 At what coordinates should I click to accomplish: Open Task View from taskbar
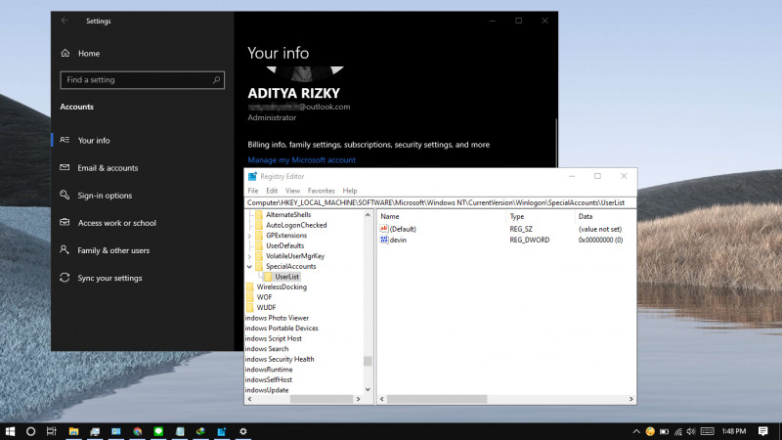(52, 431)
